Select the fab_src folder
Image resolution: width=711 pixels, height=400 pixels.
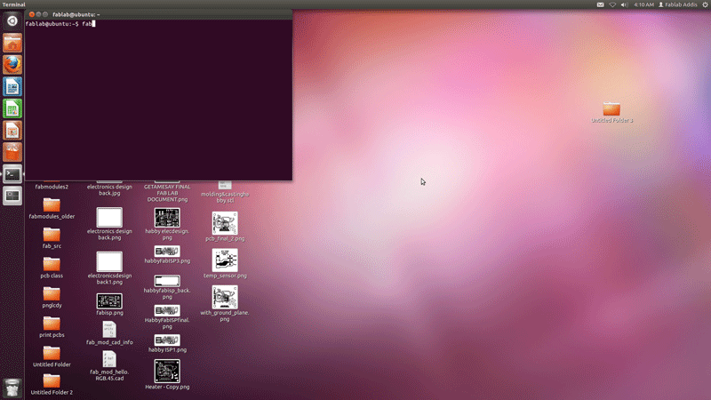click(x=52, y=238)
